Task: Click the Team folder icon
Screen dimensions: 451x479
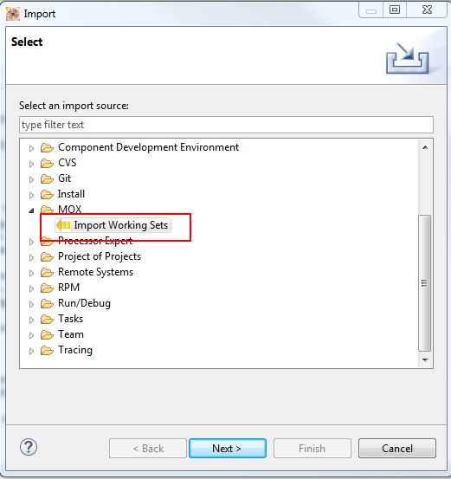Action: (47, 335)
